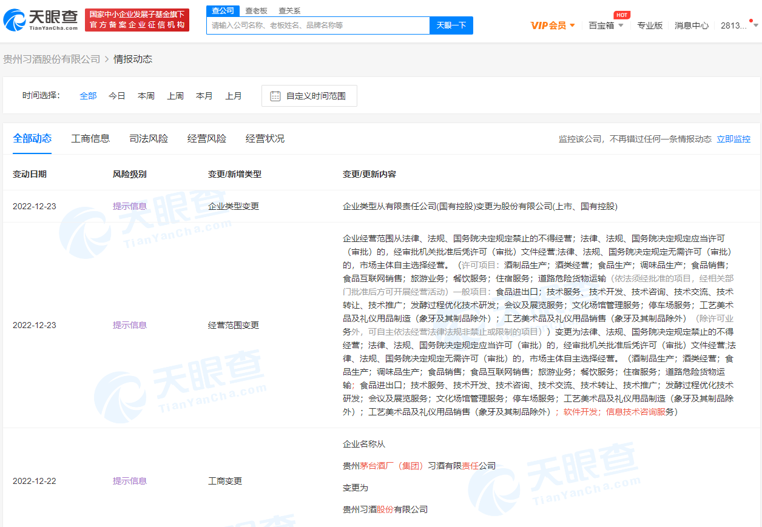This screenshot has height=527, width=762.
Task: Switch to the 司法风险 tab
Action: 149,138
